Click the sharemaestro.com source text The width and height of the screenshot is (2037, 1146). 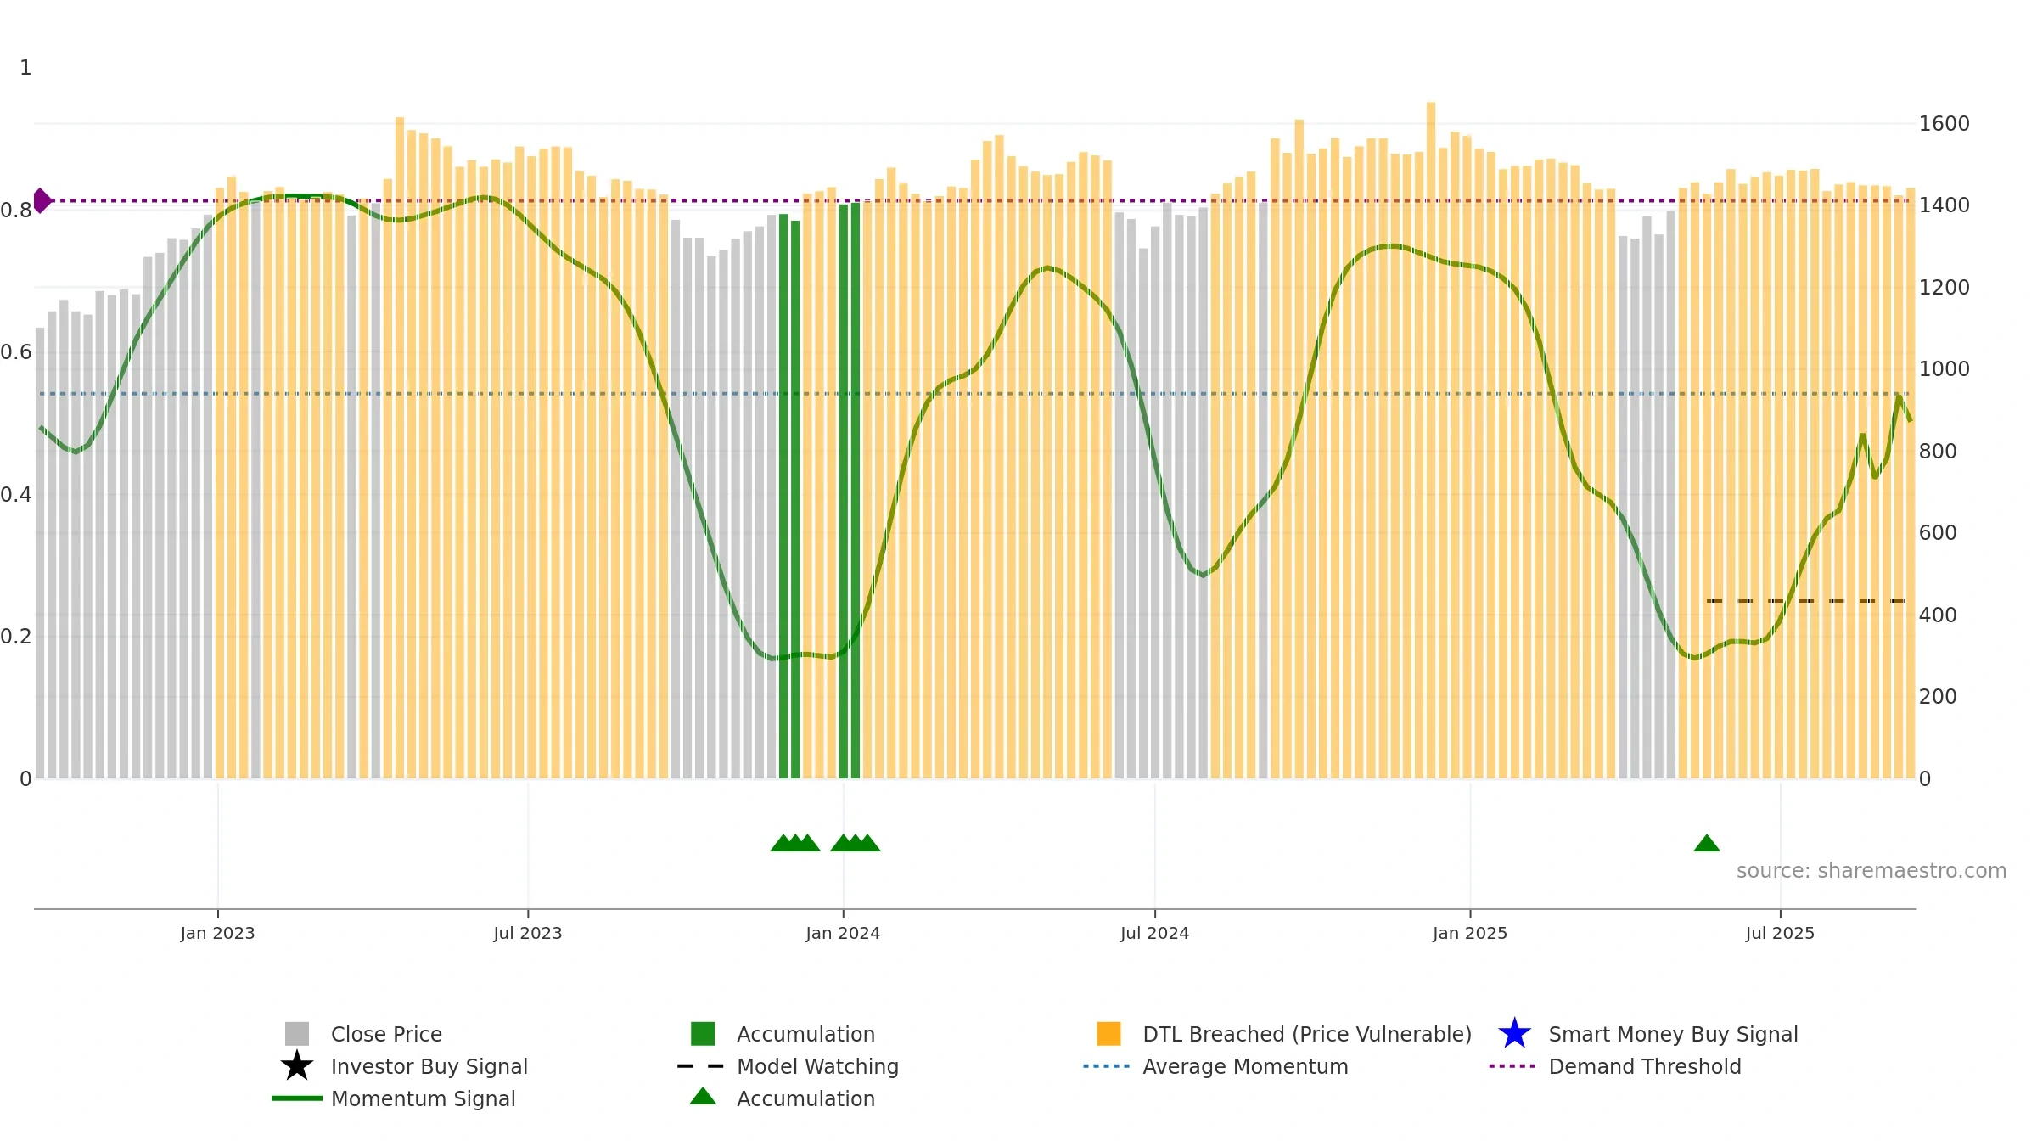point(1871,871)
